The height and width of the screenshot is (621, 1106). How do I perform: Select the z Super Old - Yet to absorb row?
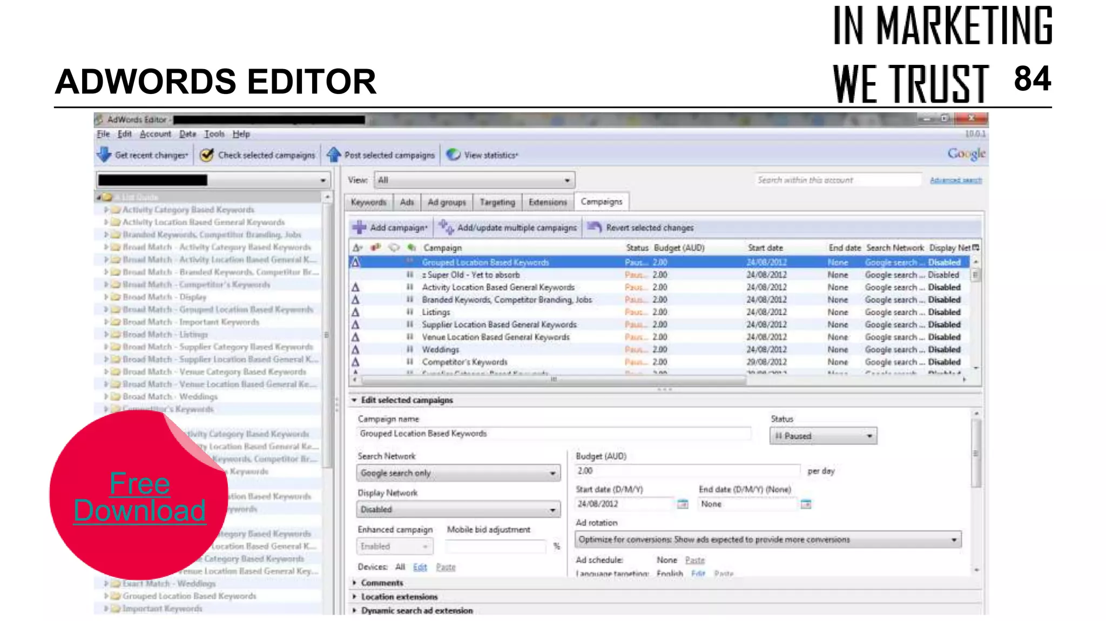tap(659, 275)
